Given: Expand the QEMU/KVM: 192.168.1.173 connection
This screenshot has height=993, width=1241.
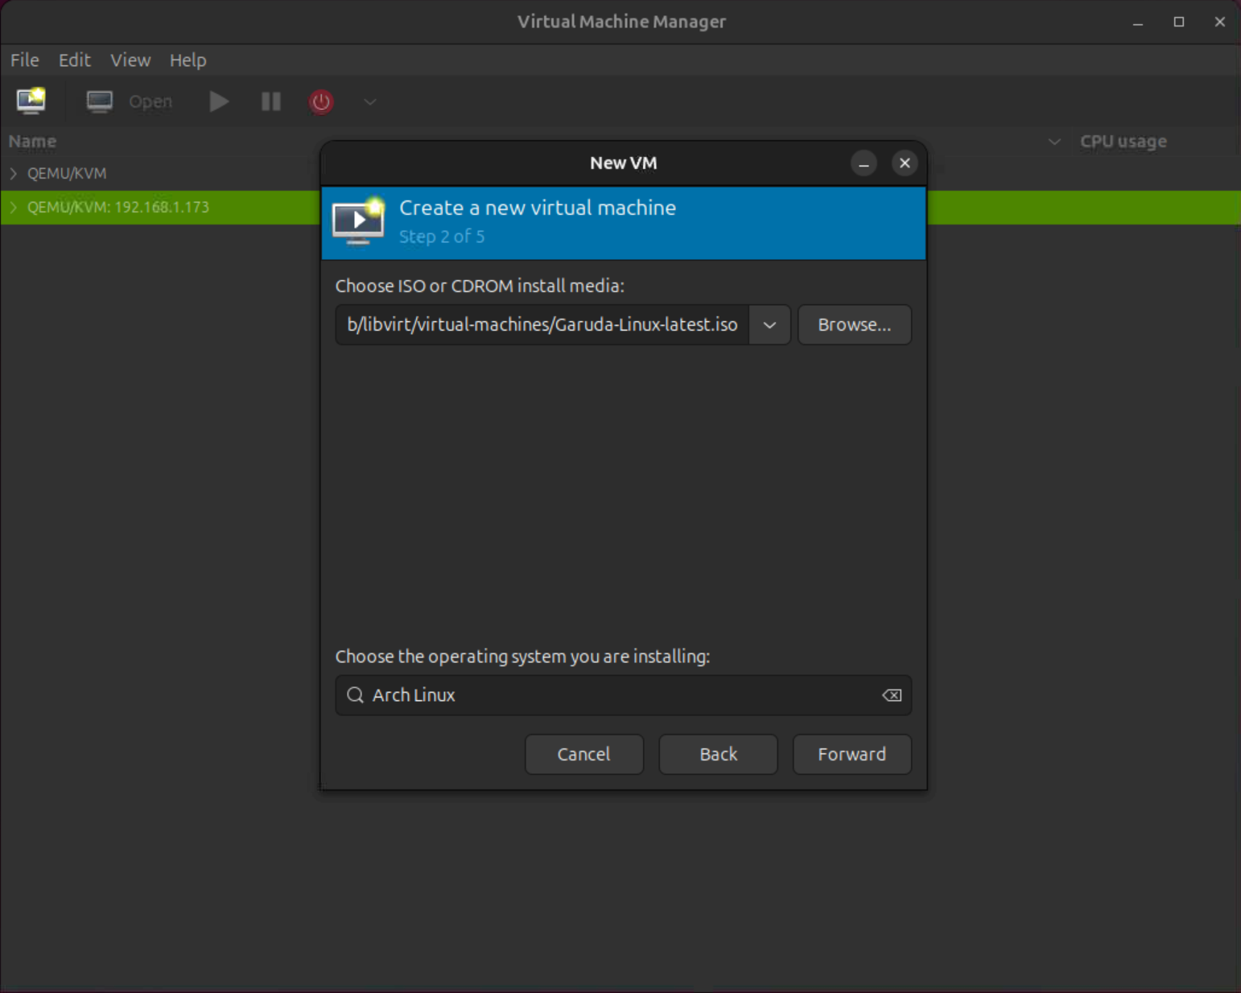Looking at the screenshot, I should (13, 207).
